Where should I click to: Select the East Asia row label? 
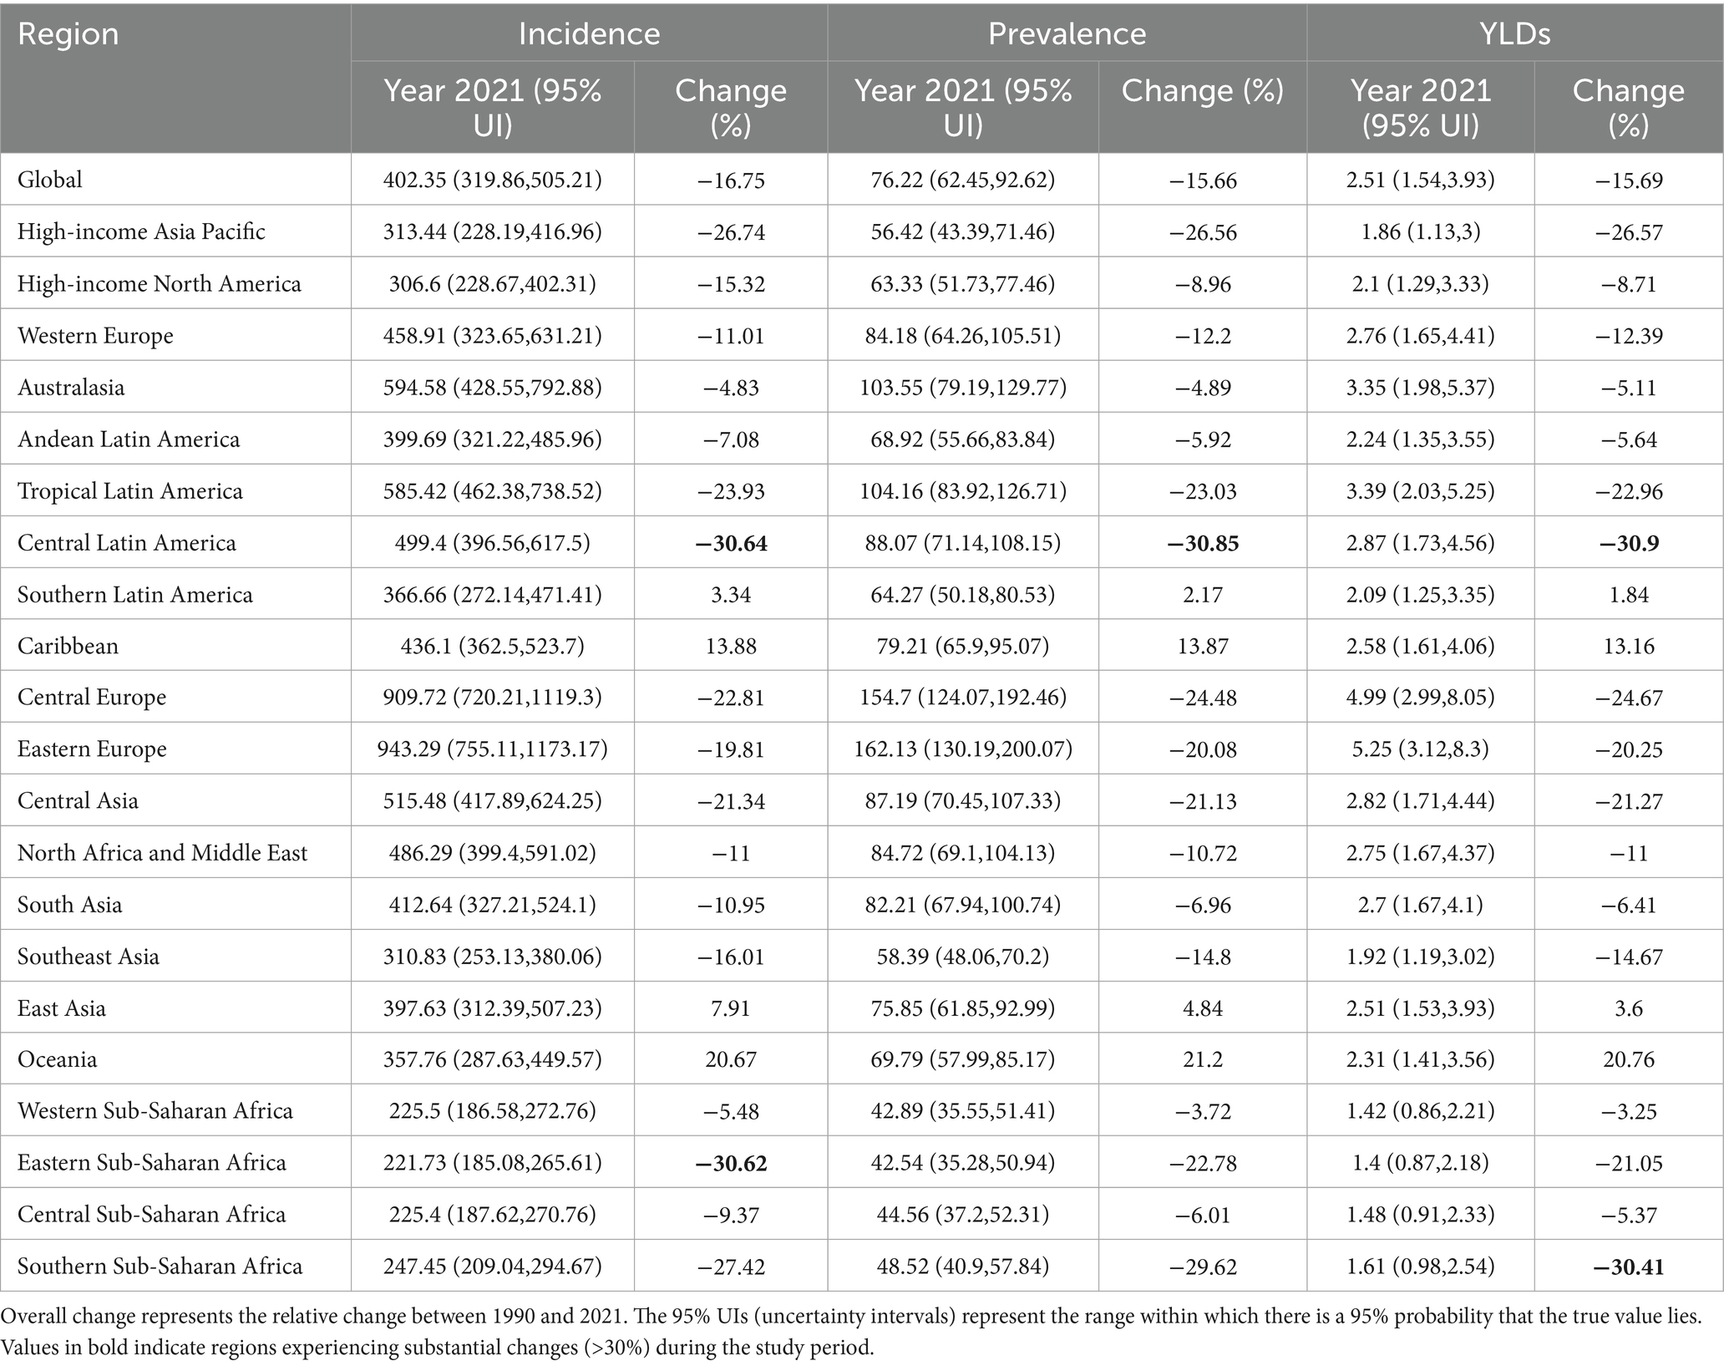pyautogui.click(x=62, y=1008)
